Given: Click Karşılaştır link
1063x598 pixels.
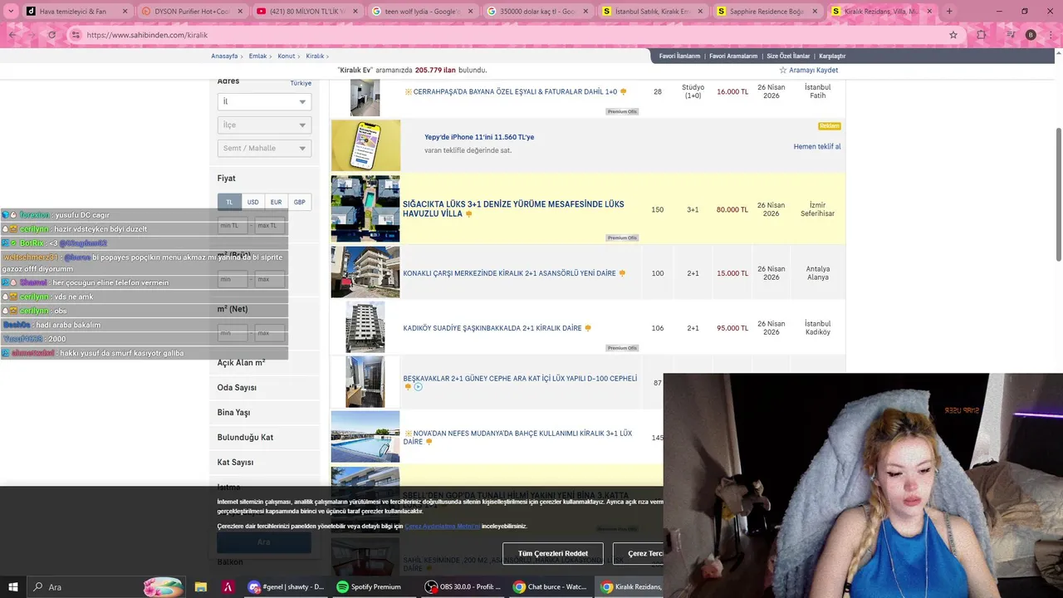Looking at the screenshot, I should [832, 56].
